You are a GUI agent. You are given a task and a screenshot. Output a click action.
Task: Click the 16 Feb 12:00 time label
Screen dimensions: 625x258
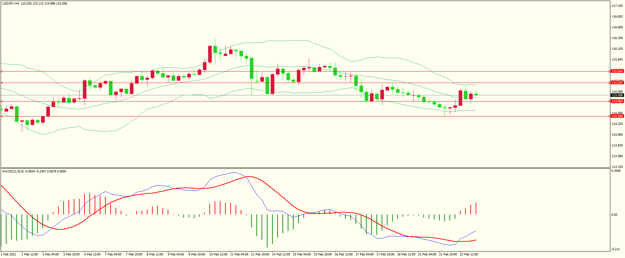pos(344,254)
